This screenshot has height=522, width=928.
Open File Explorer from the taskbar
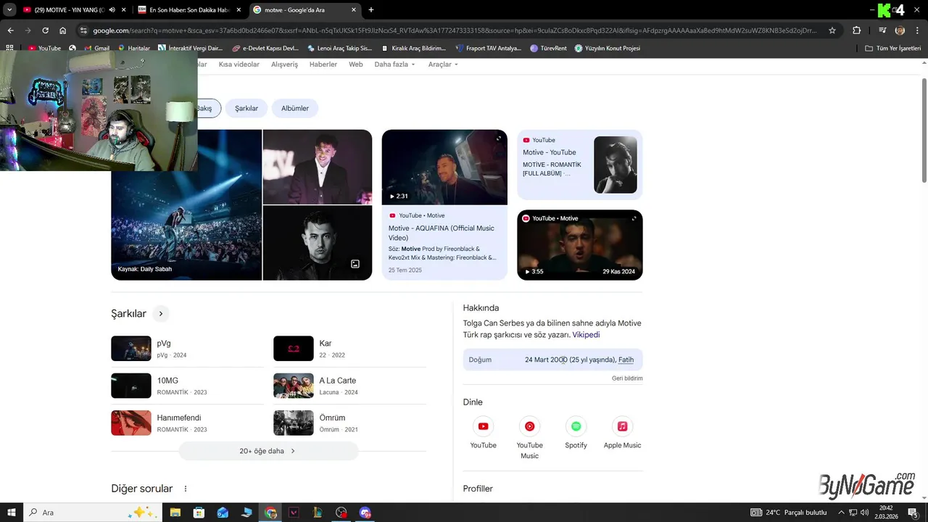[175, 513]
